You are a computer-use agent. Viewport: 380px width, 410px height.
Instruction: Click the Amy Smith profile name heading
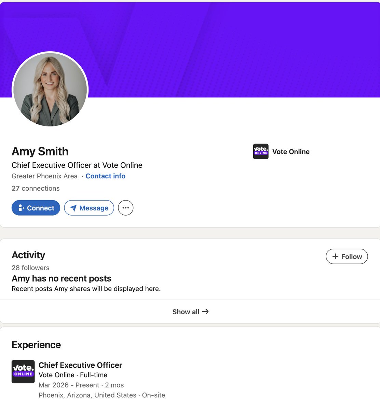[40, 151]
